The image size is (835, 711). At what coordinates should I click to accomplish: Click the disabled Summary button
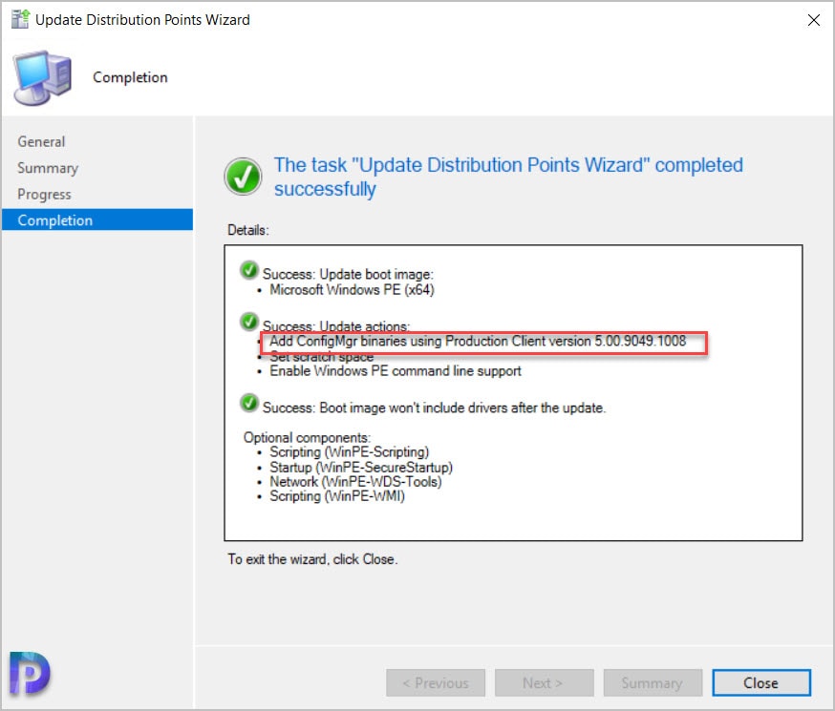[653, 682]
